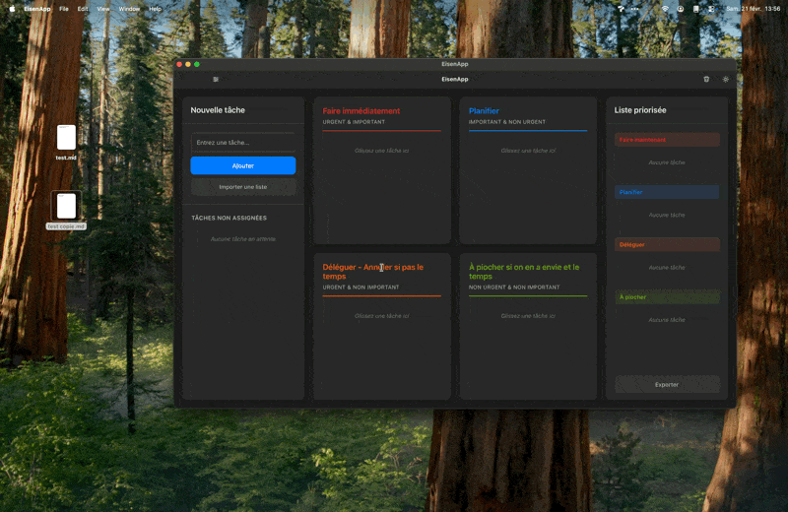This screenshot has width=788, height=512.
Task: Focus the 'Entrez une tâche...' input field
Action: (x=242, y=143)
